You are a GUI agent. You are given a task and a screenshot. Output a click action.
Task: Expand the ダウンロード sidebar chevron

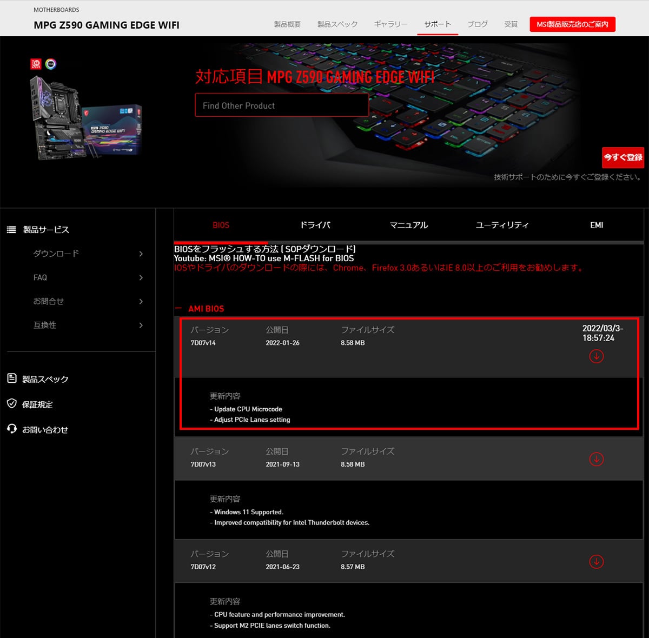click(141, 254)
